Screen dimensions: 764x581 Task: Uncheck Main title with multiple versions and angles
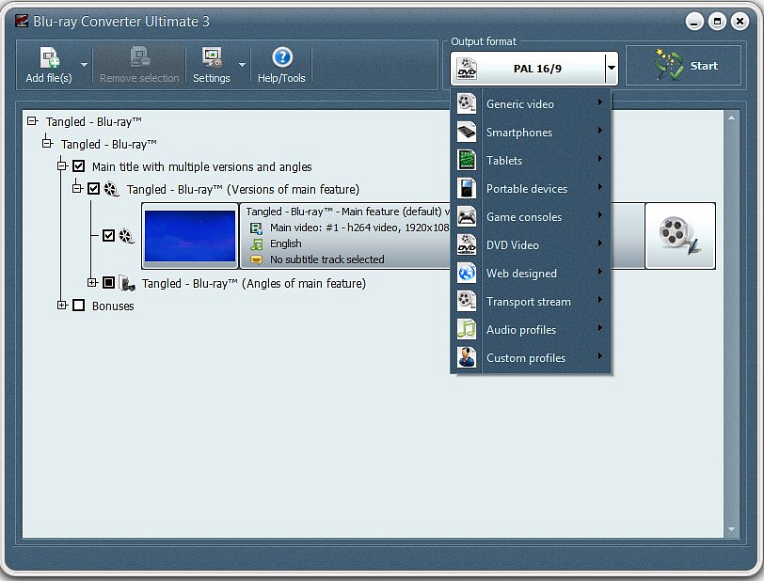point(78,166)
